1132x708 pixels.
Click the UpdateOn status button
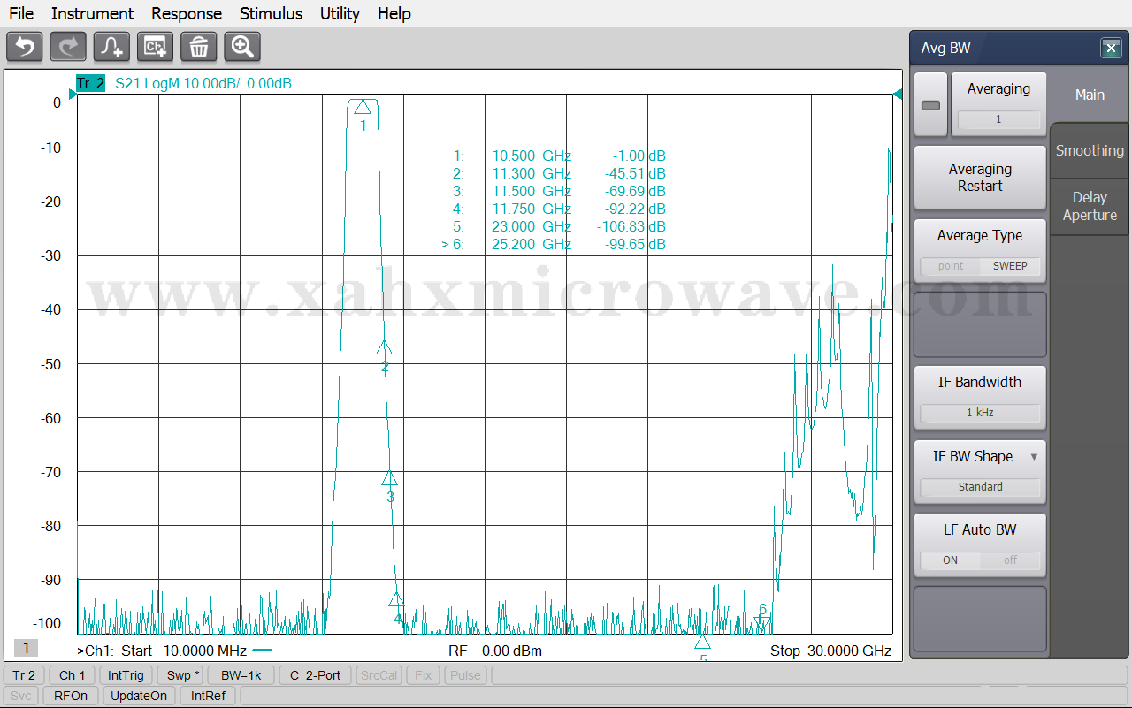[x=138, y=696]
